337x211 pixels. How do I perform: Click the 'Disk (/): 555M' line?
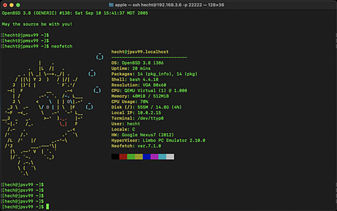[x=147, y=107]
